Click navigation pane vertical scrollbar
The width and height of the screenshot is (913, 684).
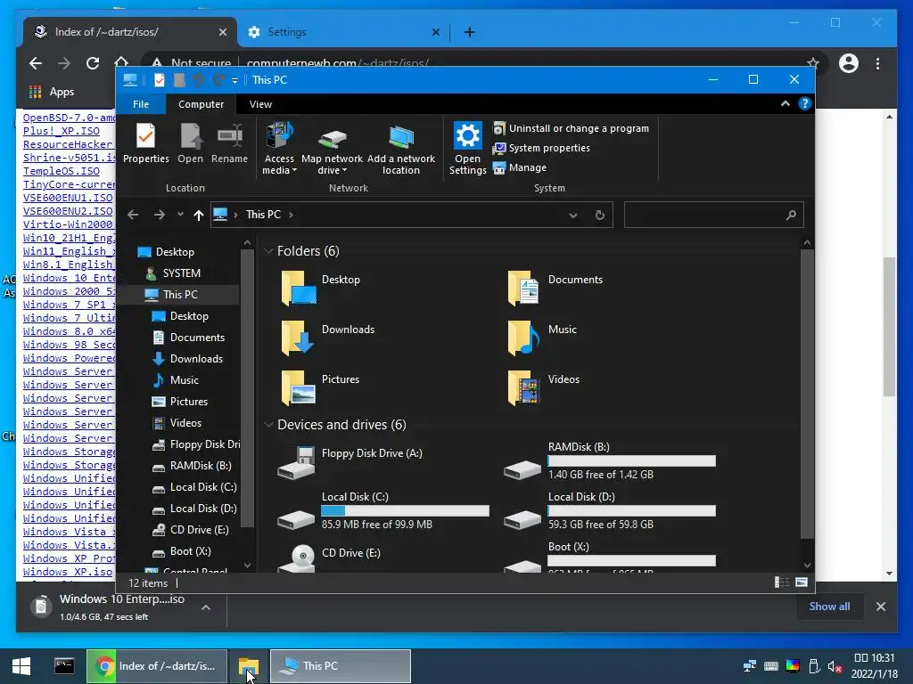[247, 388]
